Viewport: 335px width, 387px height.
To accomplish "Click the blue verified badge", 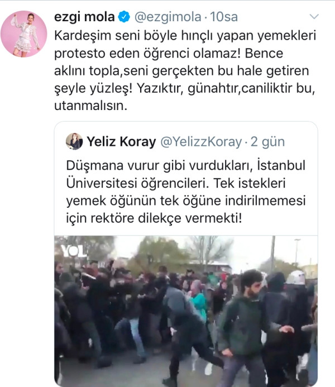I will click(124, 17).
